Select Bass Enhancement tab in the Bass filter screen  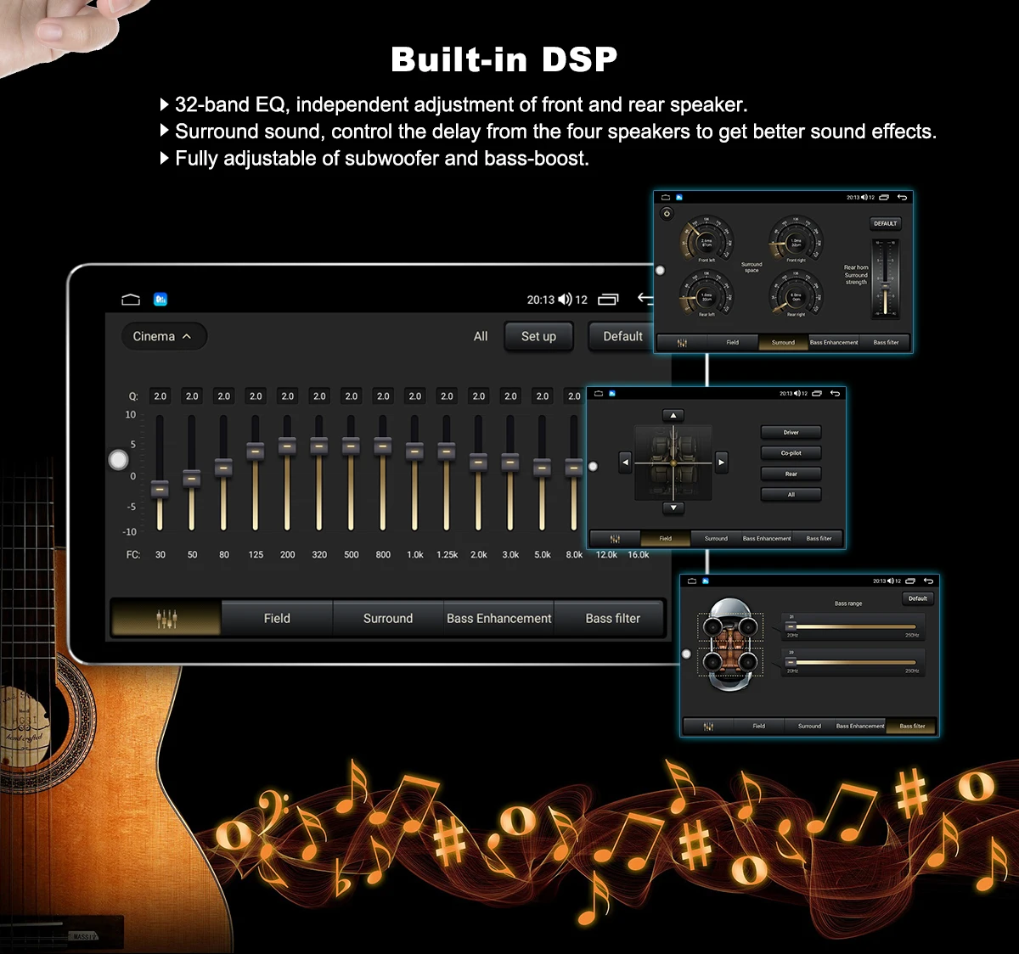pos(860,726)
